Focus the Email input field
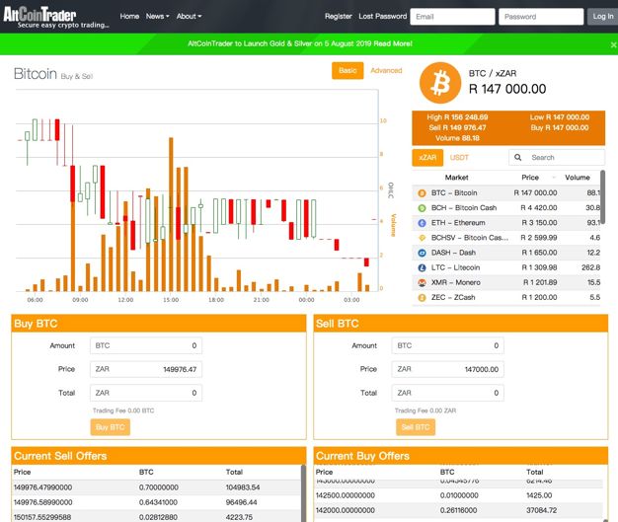Image resolution: width=618 pixels, height=522 pixels. tap(452, 17)
